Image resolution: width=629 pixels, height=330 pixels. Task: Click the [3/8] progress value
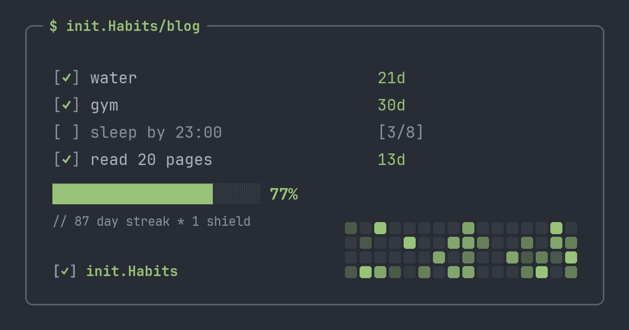point(400,133)
